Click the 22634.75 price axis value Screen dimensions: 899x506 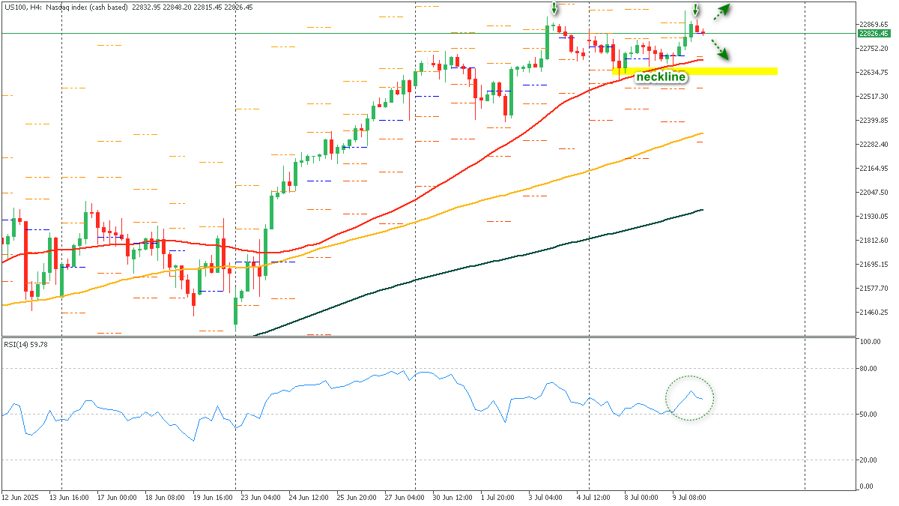[875, 73]
